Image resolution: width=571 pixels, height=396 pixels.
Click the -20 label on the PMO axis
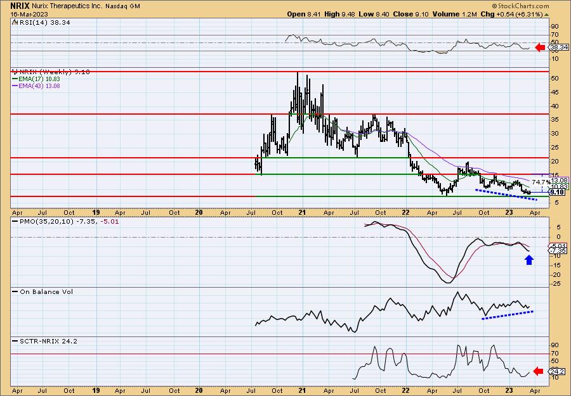coord(555,274)
